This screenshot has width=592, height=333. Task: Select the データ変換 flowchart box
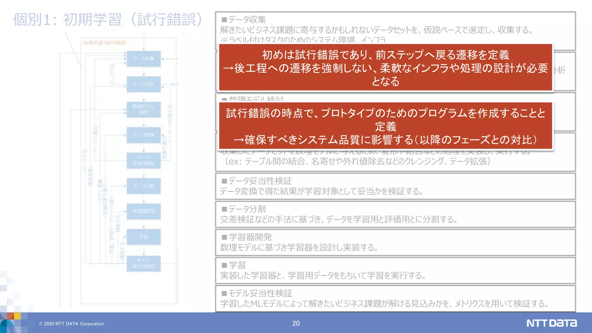coord(144,135)
